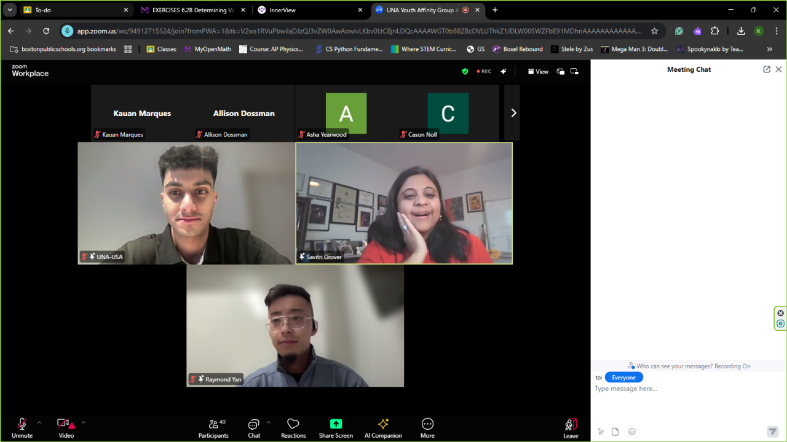This screenshot has height=442, width=787.
Task: Show the next page of participant thumbnails
Action: coord(513,113)
